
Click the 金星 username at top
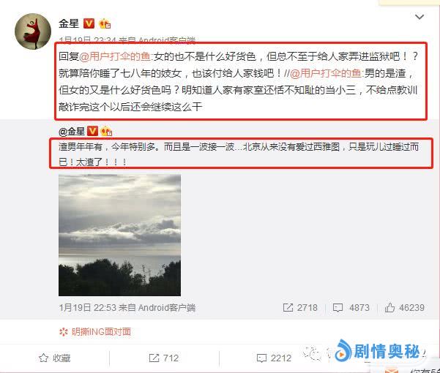[x=69, y=23]
